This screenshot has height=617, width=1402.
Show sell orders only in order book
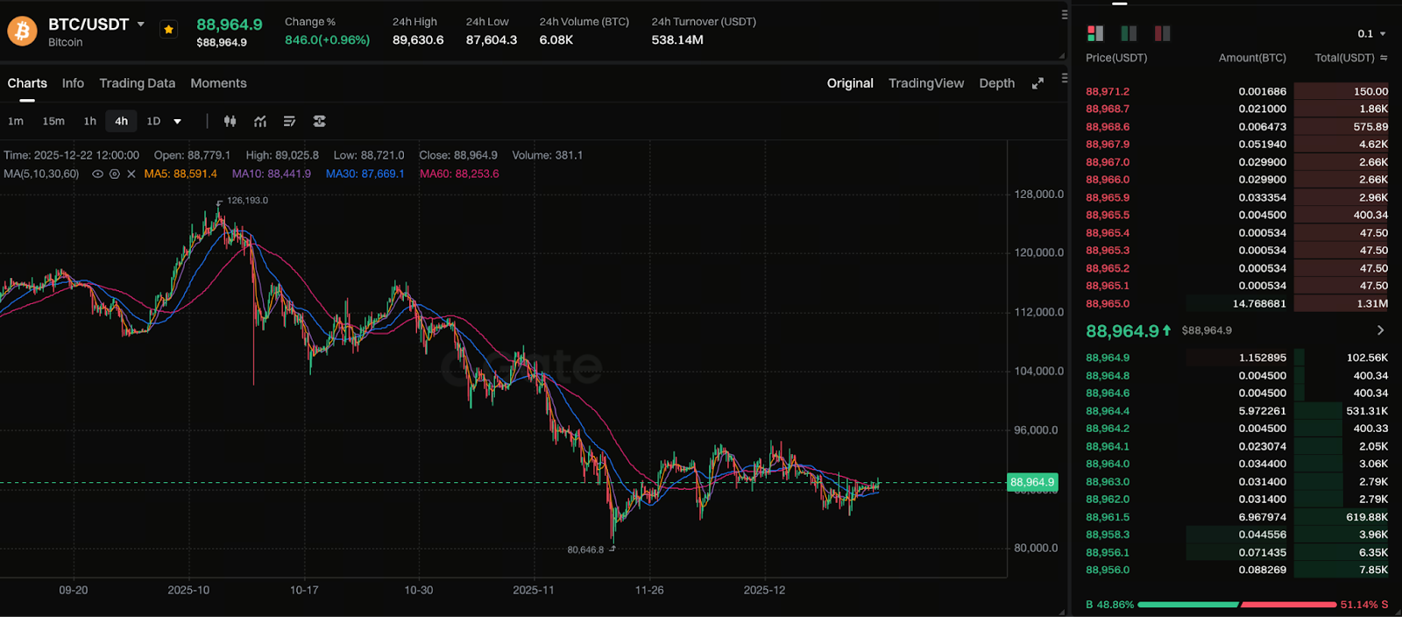(1162, 33)
